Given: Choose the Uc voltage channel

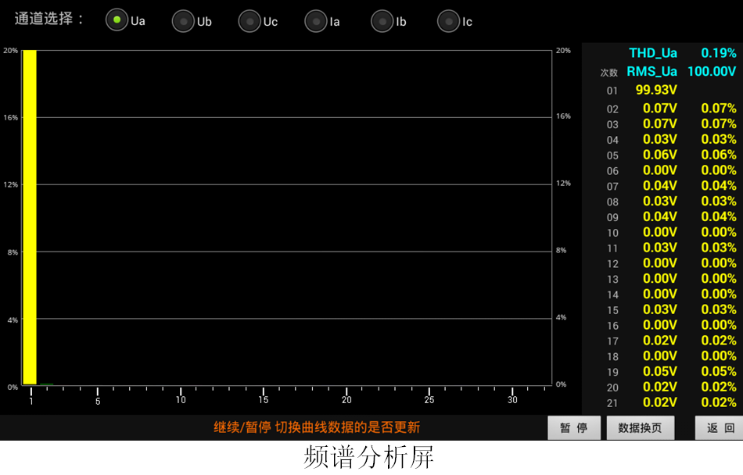Looking at the screenshot, I should (250, 21).
